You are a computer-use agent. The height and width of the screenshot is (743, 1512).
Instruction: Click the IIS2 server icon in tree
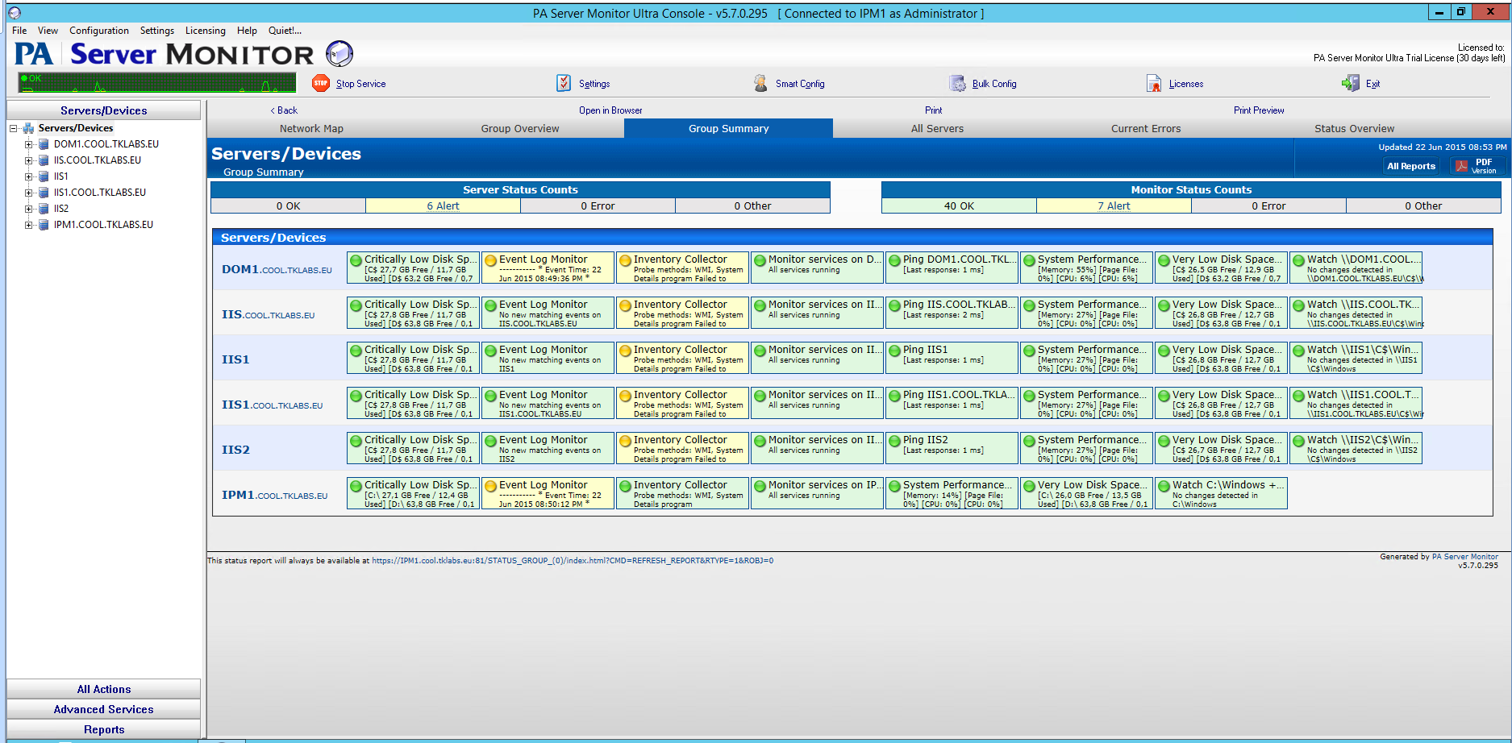click(44, 209)
